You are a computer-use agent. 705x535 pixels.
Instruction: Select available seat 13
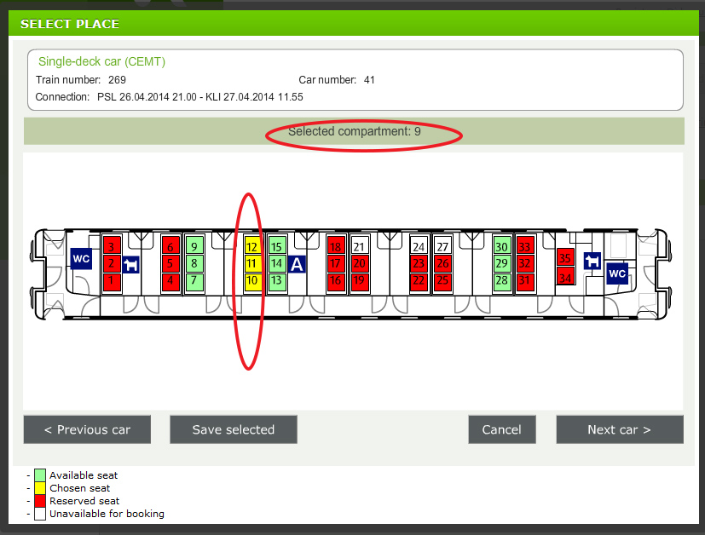(277, 281)
